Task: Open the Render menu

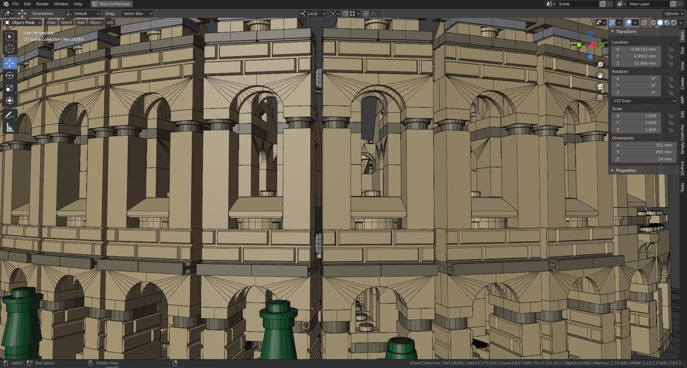Action: coord(42,4)
